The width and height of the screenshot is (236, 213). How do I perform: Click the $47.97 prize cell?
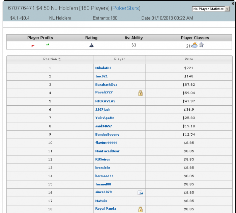tap(189, 101)
